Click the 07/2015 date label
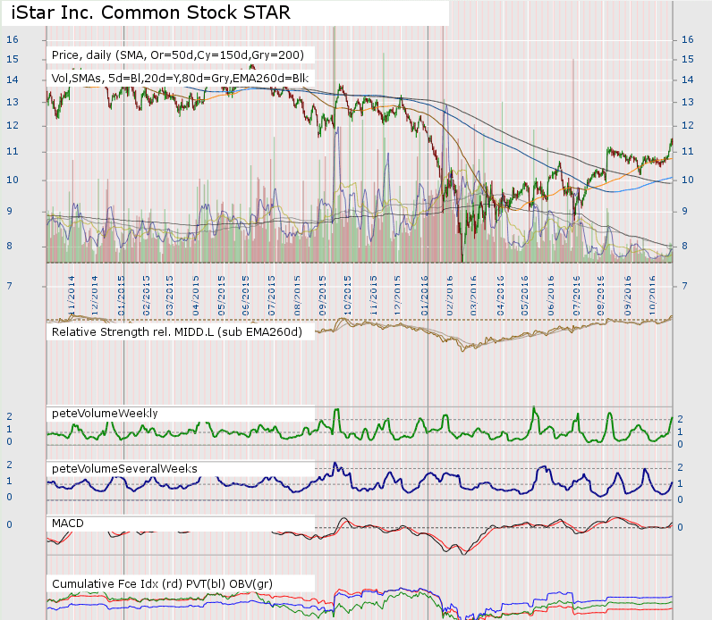Viewport: 712px width, 620px height. [272, 296]
